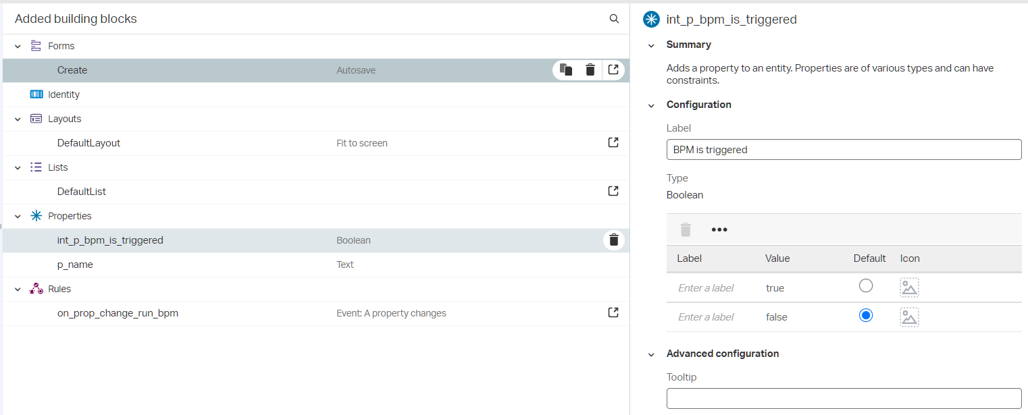
Task: Open the on_prop_change_run_bpm rule editor icon
Action: [x=613, y=312]
